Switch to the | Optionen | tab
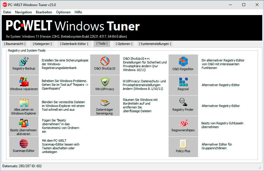264x171 pixels. (x=124, y=44)
